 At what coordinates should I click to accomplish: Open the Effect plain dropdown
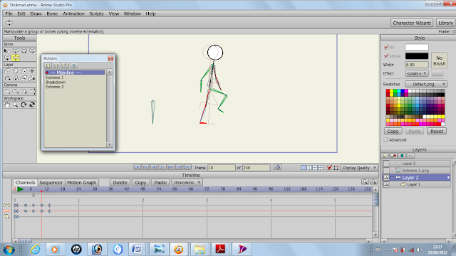(x=417, y=73)
